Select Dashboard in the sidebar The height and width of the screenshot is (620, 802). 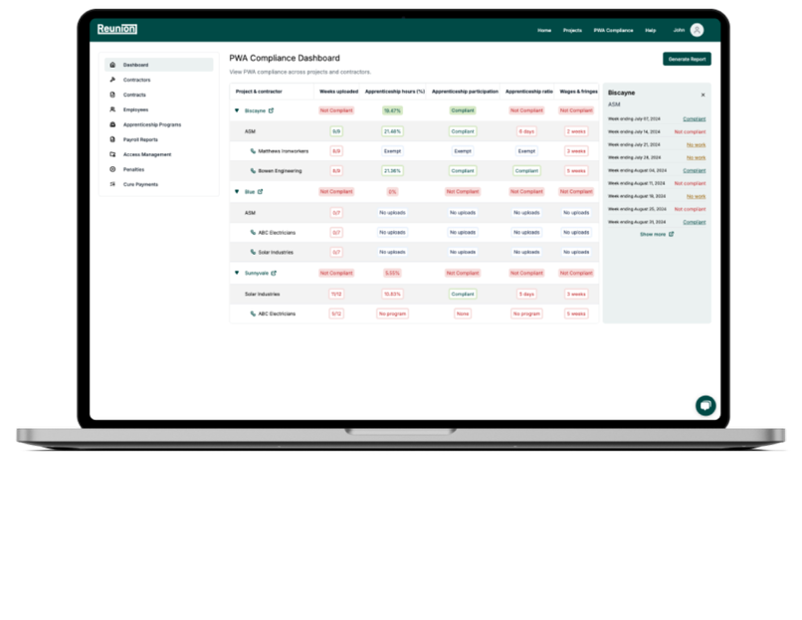tap(159, 65)
